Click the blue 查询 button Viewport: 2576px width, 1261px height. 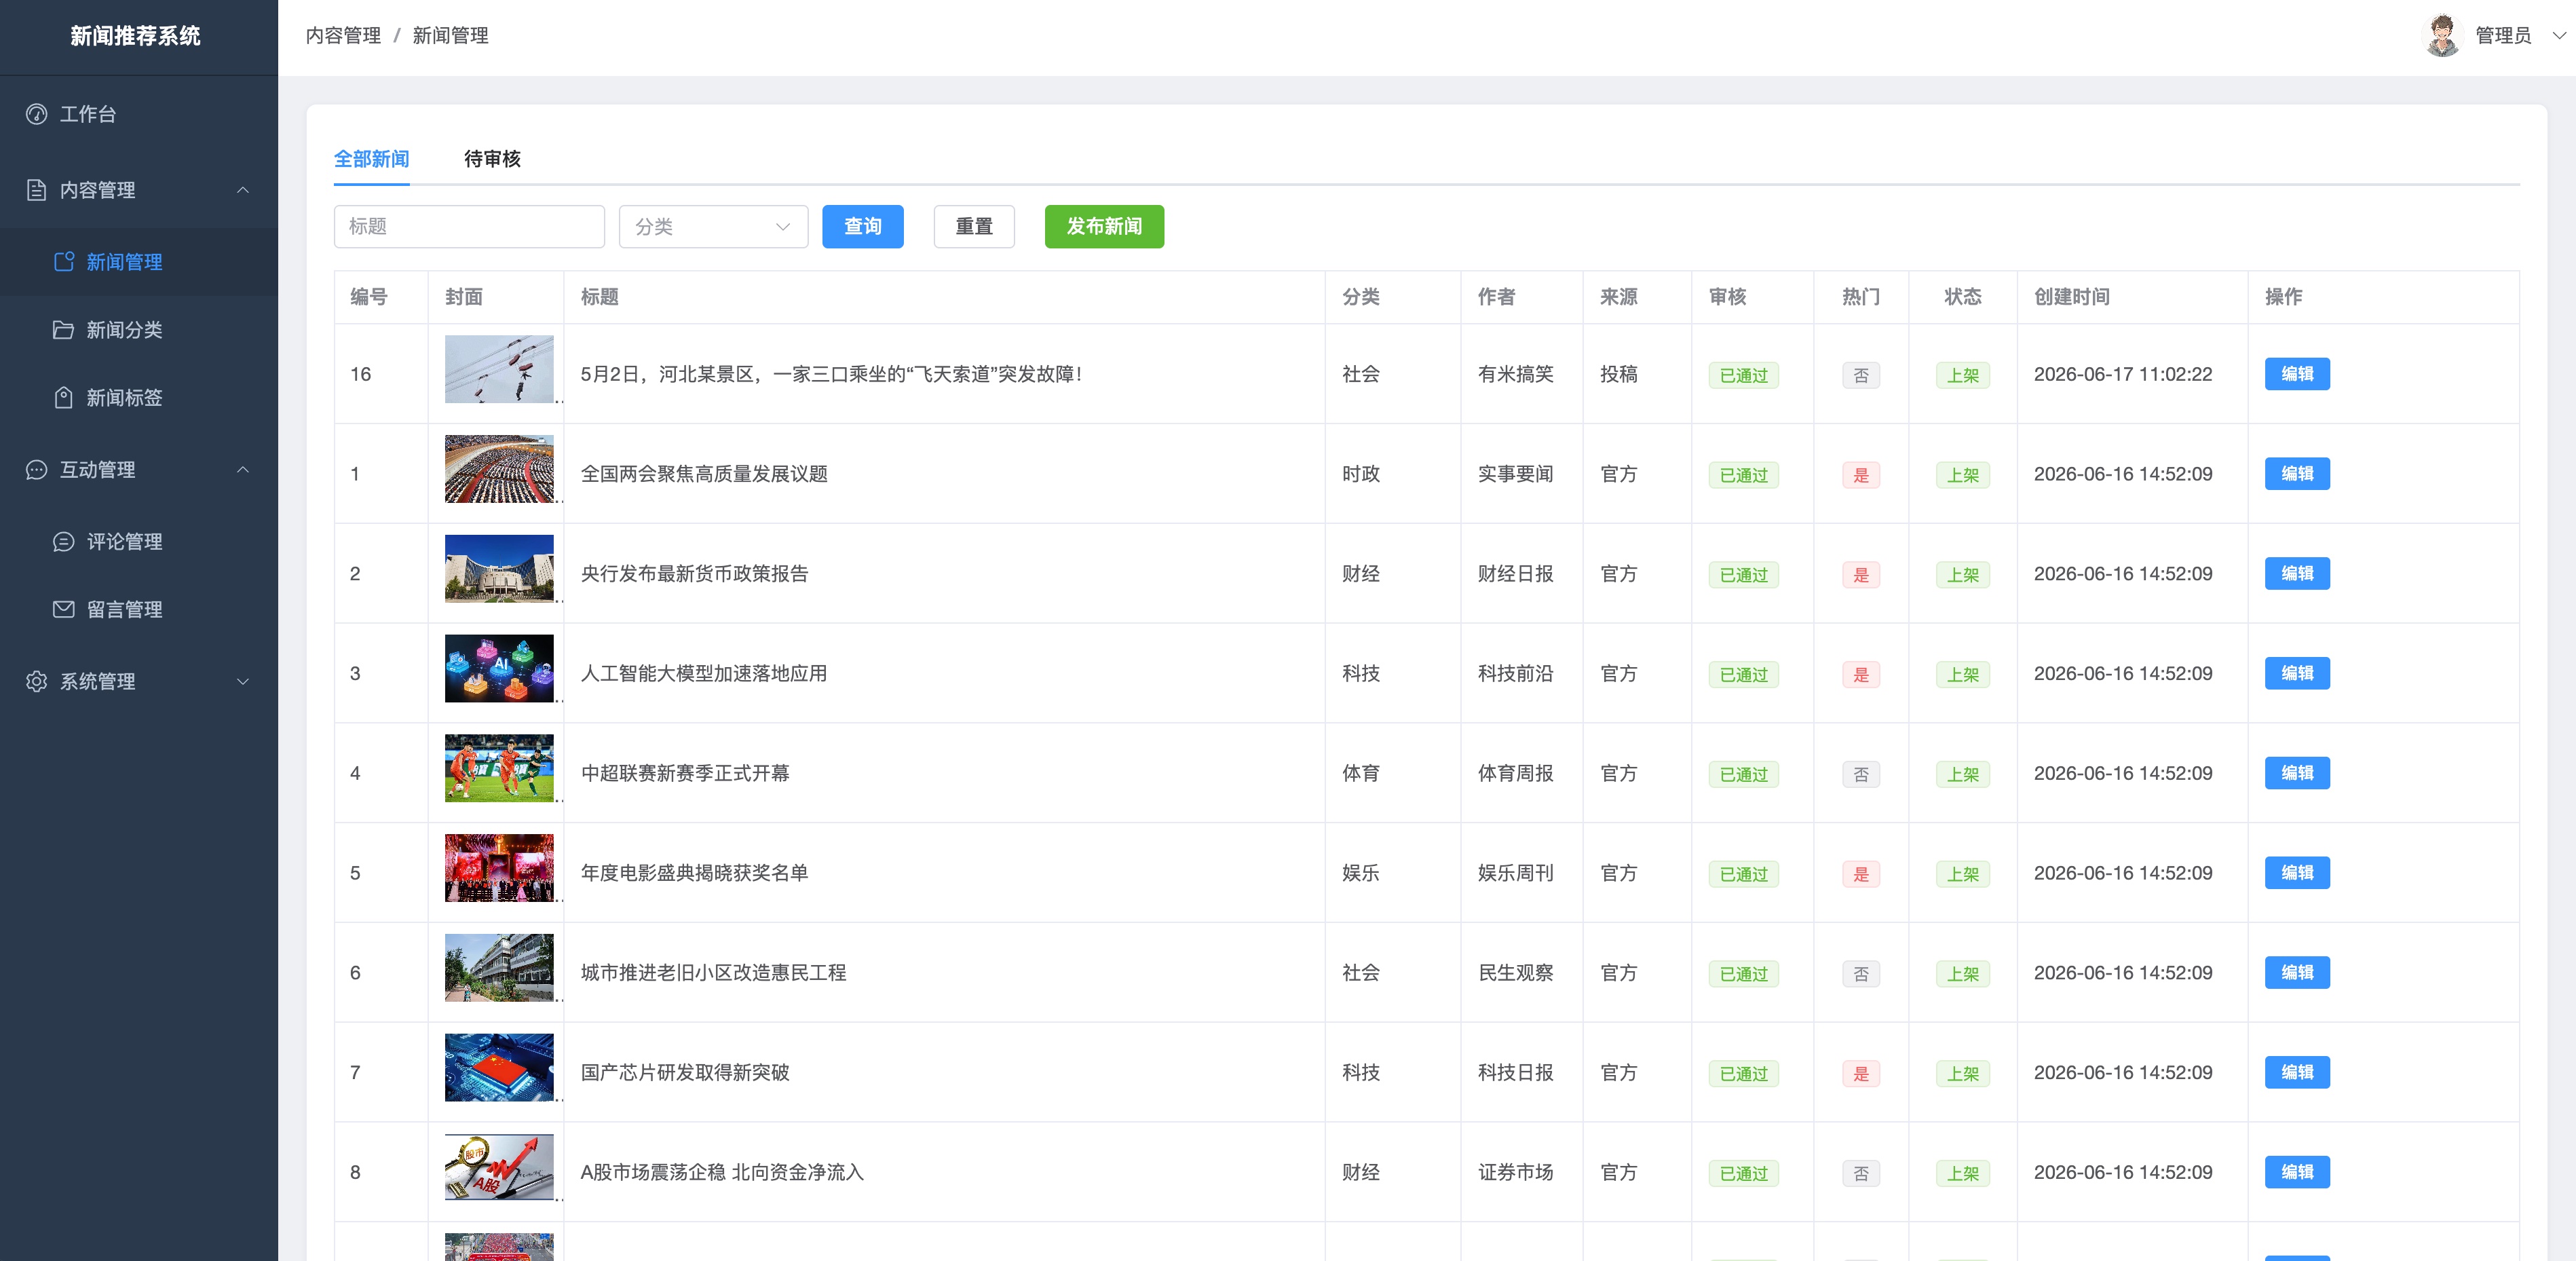862,227
